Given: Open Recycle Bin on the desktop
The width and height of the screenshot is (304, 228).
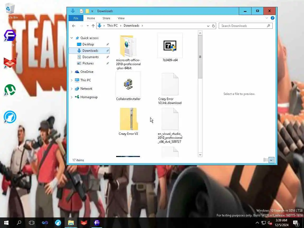Looking at the screenshot, I should point(10,11).
